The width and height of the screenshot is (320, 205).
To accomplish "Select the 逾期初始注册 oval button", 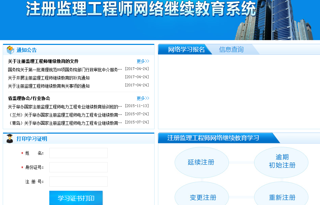I will click(x=281, y=161).
